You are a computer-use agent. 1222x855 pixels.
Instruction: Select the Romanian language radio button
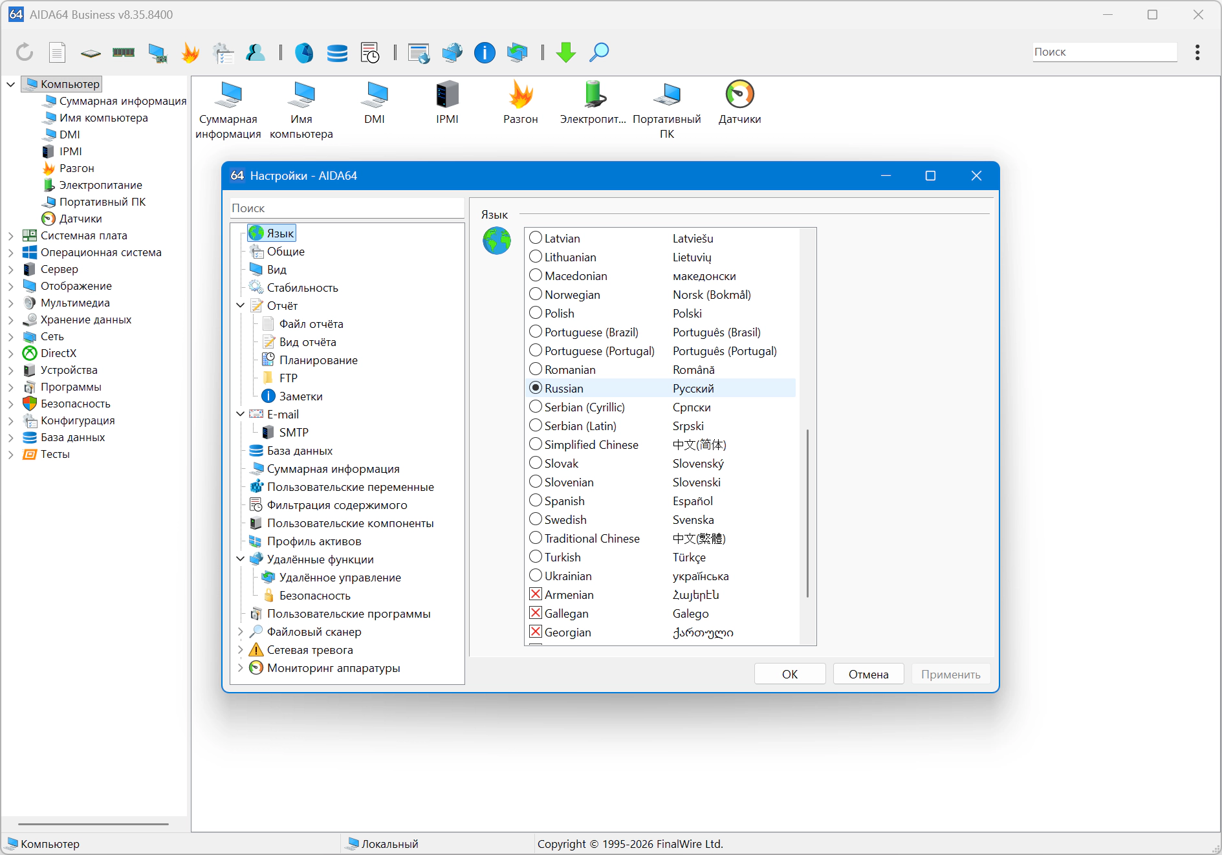coord(536,369)
